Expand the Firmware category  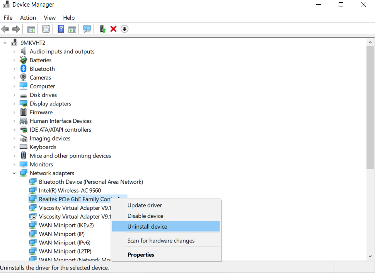pos(14,112)
